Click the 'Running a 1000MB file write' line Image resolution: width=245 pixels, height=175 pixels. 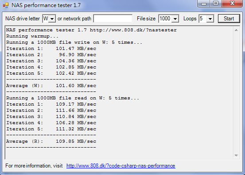tap(74, 42)
